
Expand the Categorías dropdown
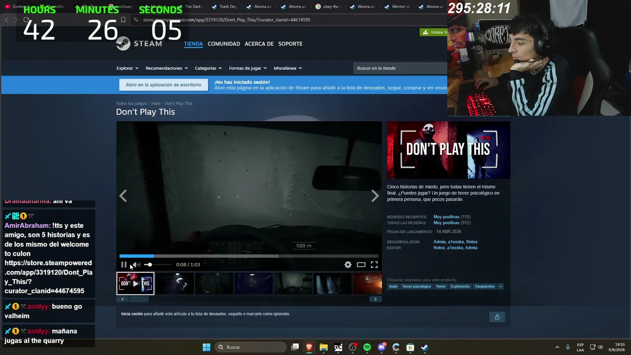pyautogui.click(x=208, y=68)
